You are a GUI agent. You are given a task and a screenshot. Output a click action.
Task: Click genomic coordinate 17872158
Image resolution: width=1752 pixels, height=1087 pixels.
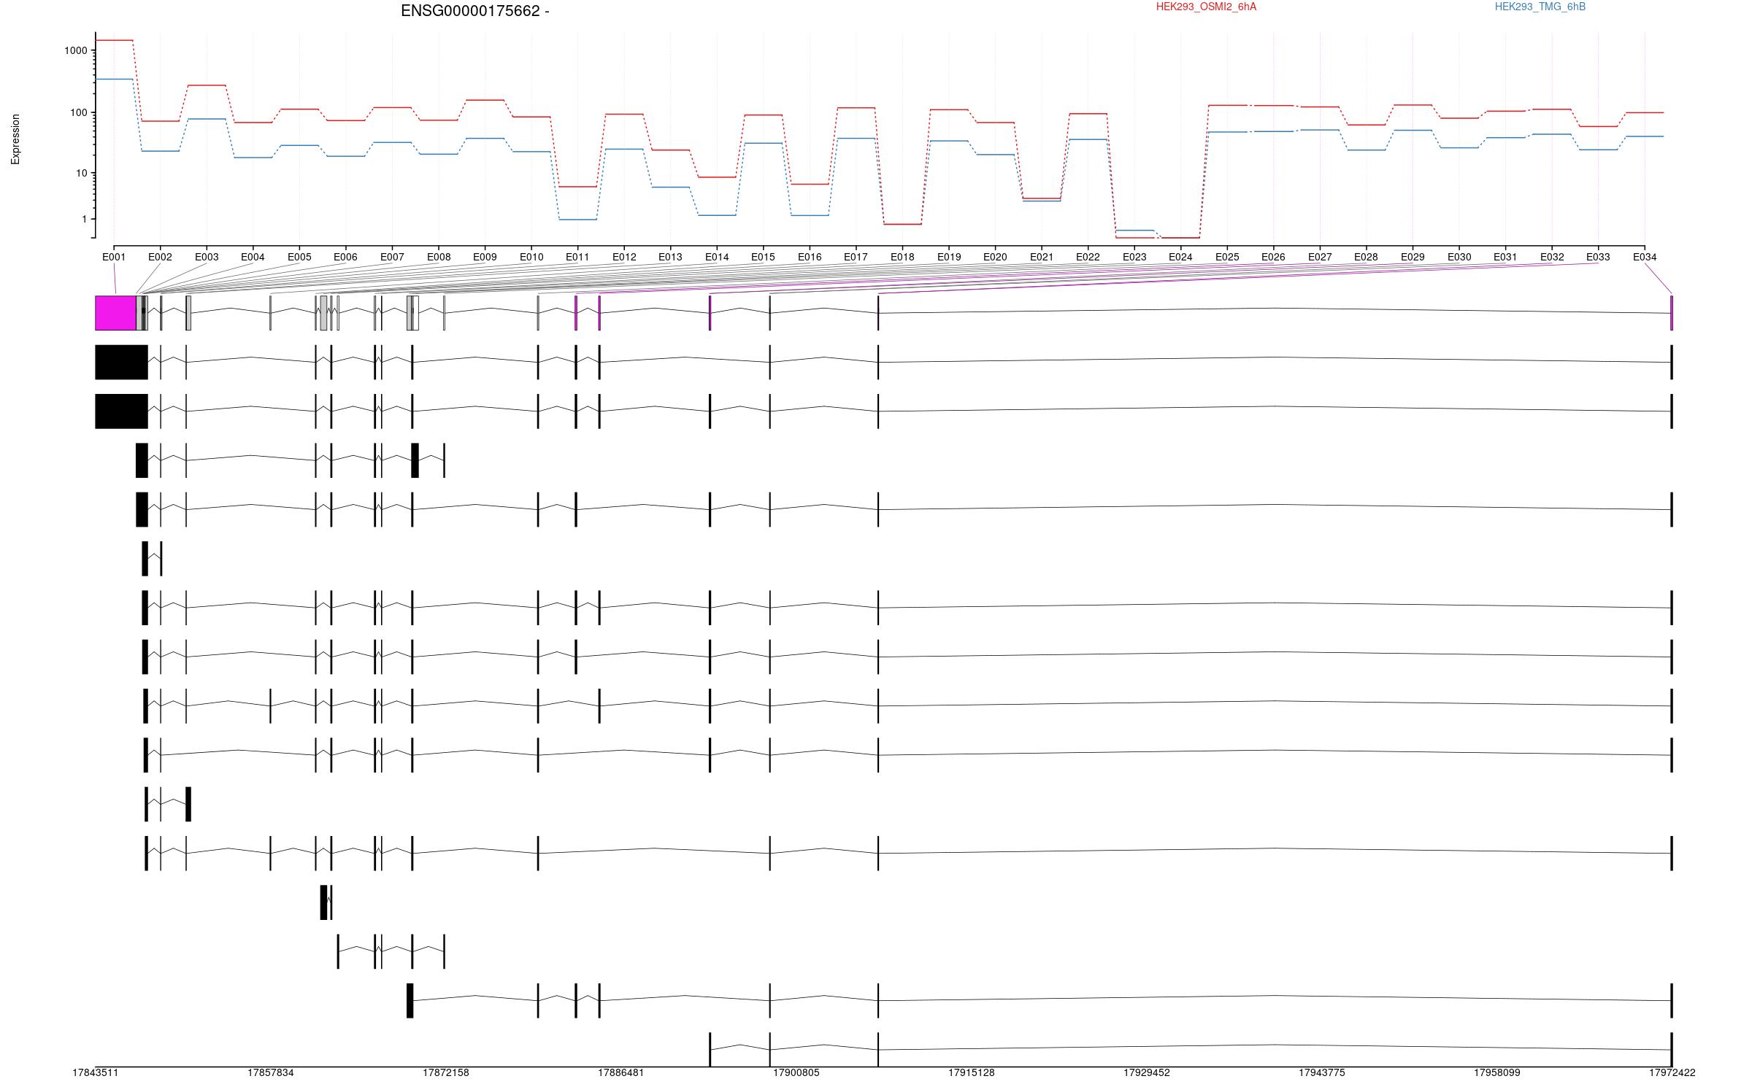(445, 1072)
